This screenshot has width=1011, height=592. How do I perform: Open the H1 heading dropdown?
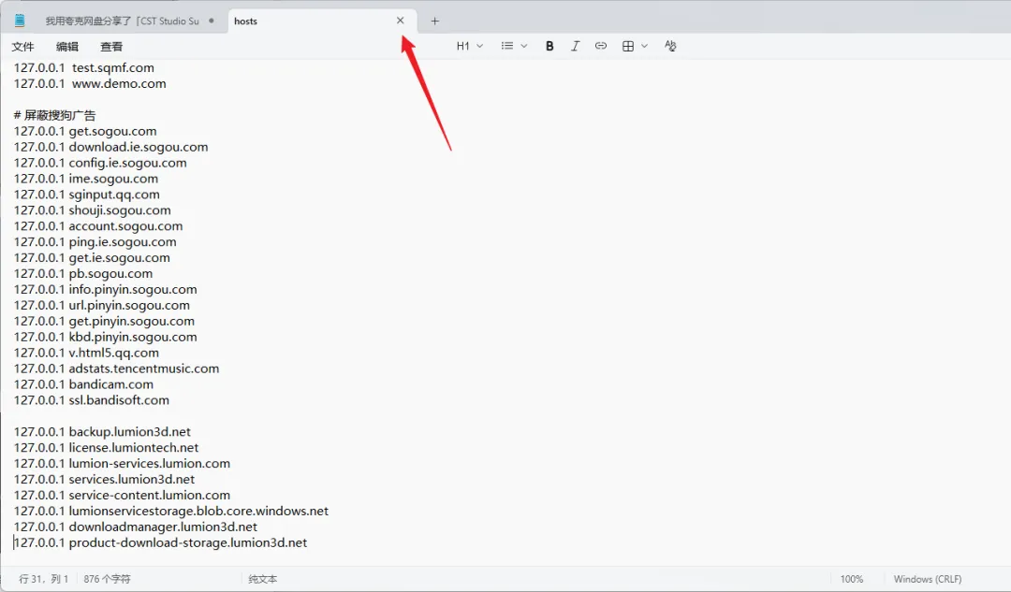click(x=469, y=46)
